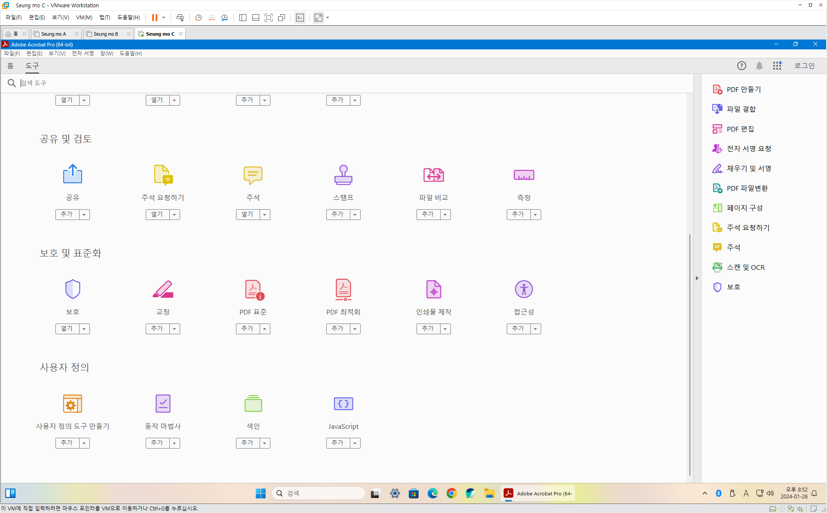827x513 pixels.
Task: Open the Accessibility (접근성) tool icon
Action: point(524,289)
